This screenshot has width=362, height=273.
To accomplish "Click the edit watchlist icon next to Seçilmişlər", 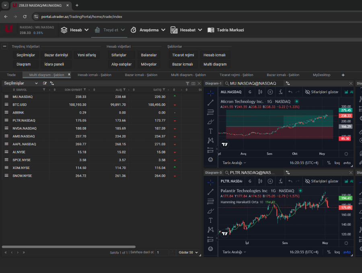I will pos(45,84).
